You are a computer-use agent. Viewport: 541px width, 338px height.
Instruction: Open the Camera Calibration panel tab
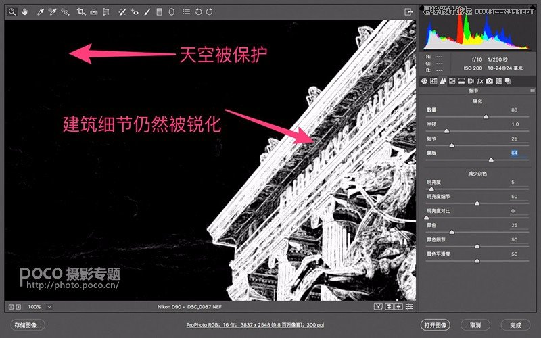pos(489,81)
